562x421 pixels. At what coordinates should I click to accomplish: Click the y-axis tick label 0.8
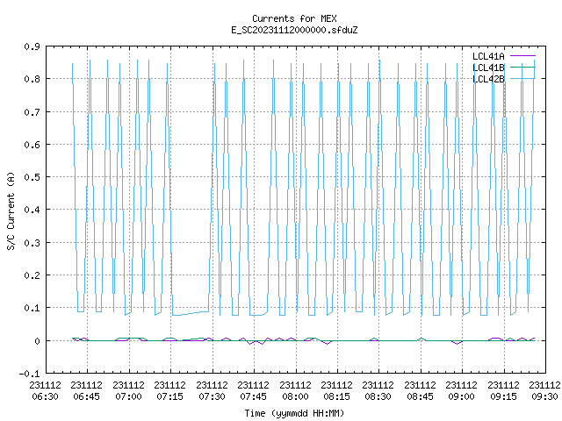[x=32, y=79]
